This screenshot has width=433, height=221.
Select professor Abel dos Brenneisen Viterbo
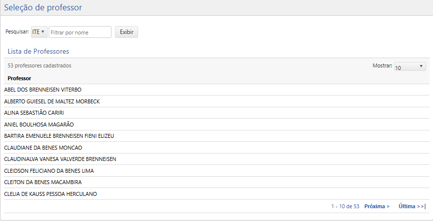[43, 90]
